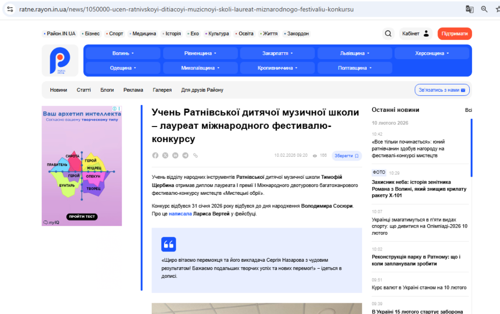Screen dimensions: 500x314
Task: Open the Львівщина region dropdown
Action: 354,53
